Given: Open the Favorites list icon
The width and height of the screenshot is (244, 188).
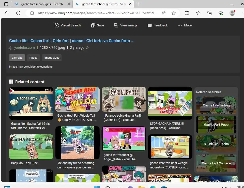Looking at the screenshot, I should 198,13.
